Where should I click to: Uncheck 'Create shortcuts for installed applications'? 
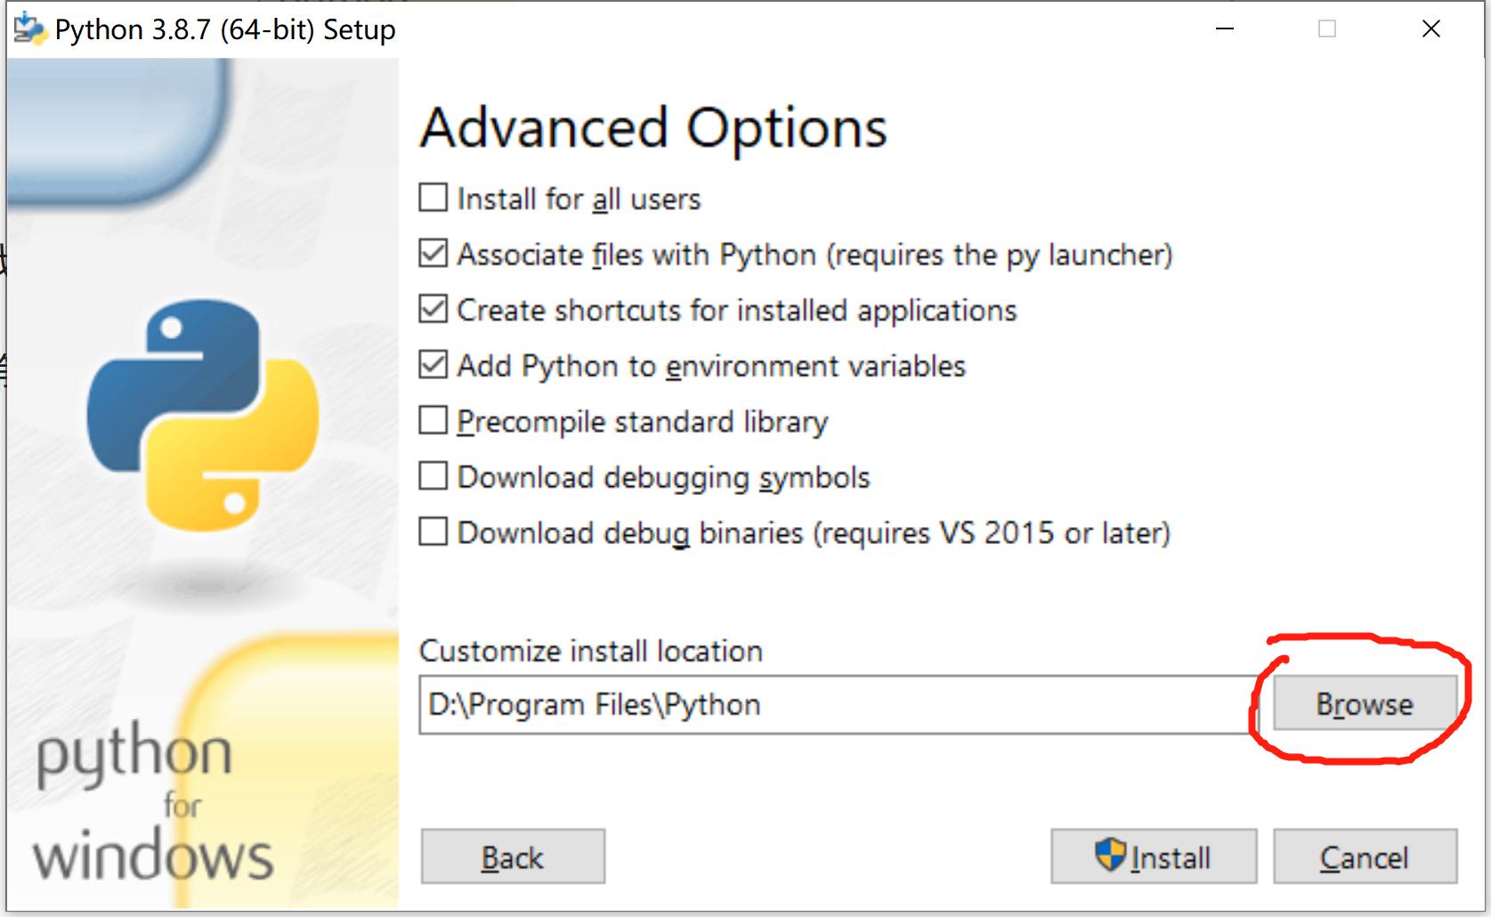(434, 309)
